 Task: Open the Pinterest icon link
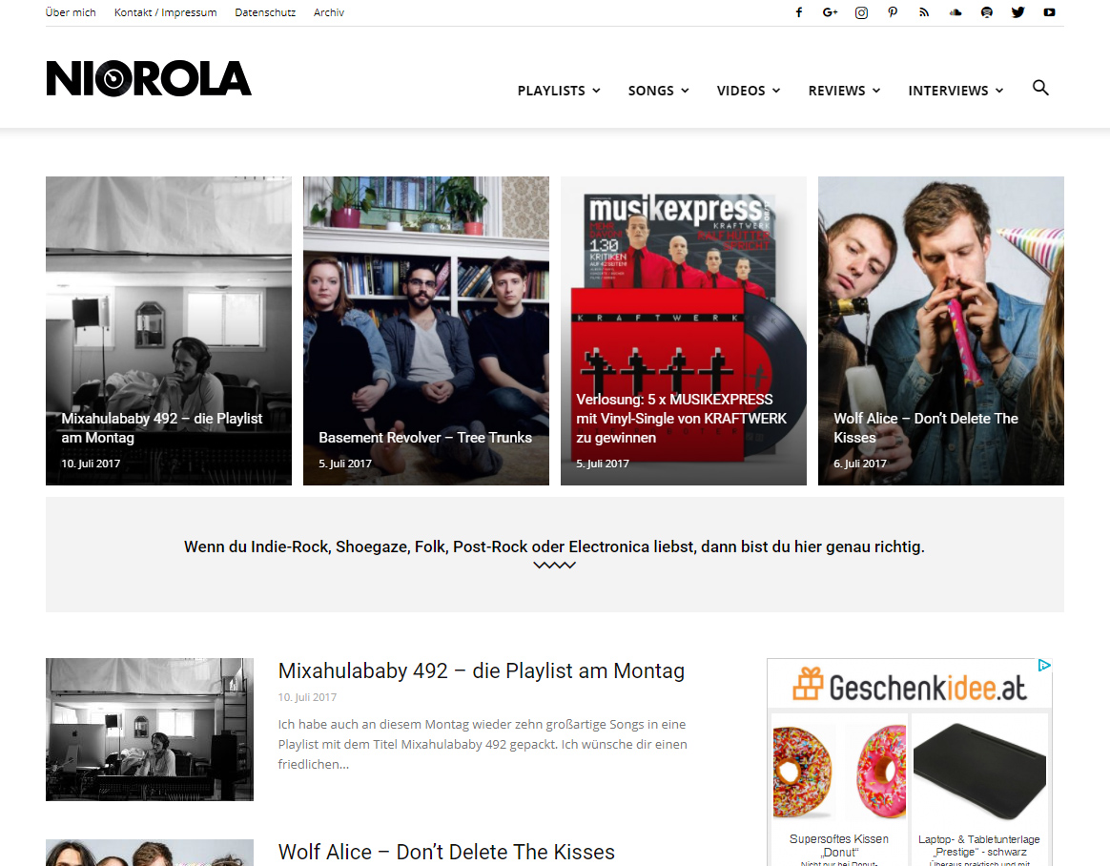tap(893, 12)
